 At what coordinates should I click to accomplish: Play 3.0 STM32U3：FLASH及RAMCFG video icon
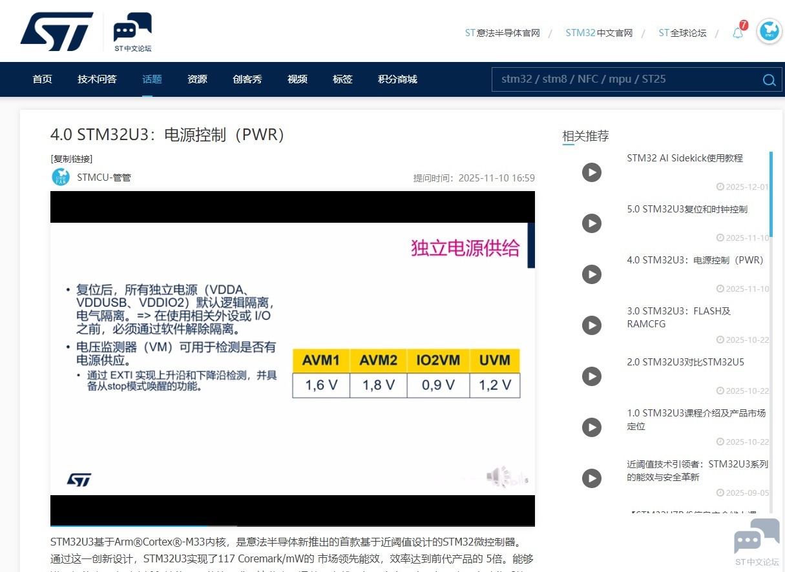tap(592, 325)
